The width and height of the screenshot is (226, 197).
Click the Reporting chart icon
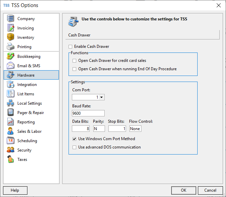coord(10,122)
